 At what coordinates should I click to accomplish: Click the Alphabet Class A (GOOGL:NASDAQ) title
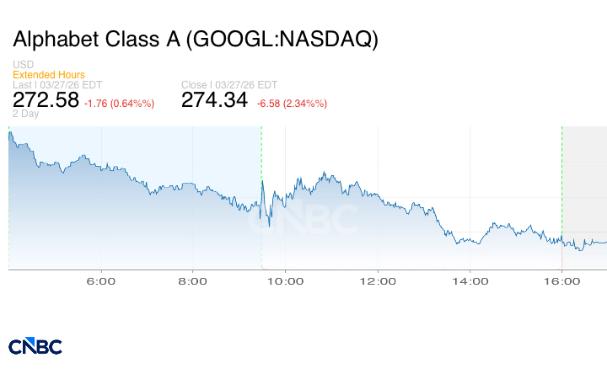click(196, 40)
